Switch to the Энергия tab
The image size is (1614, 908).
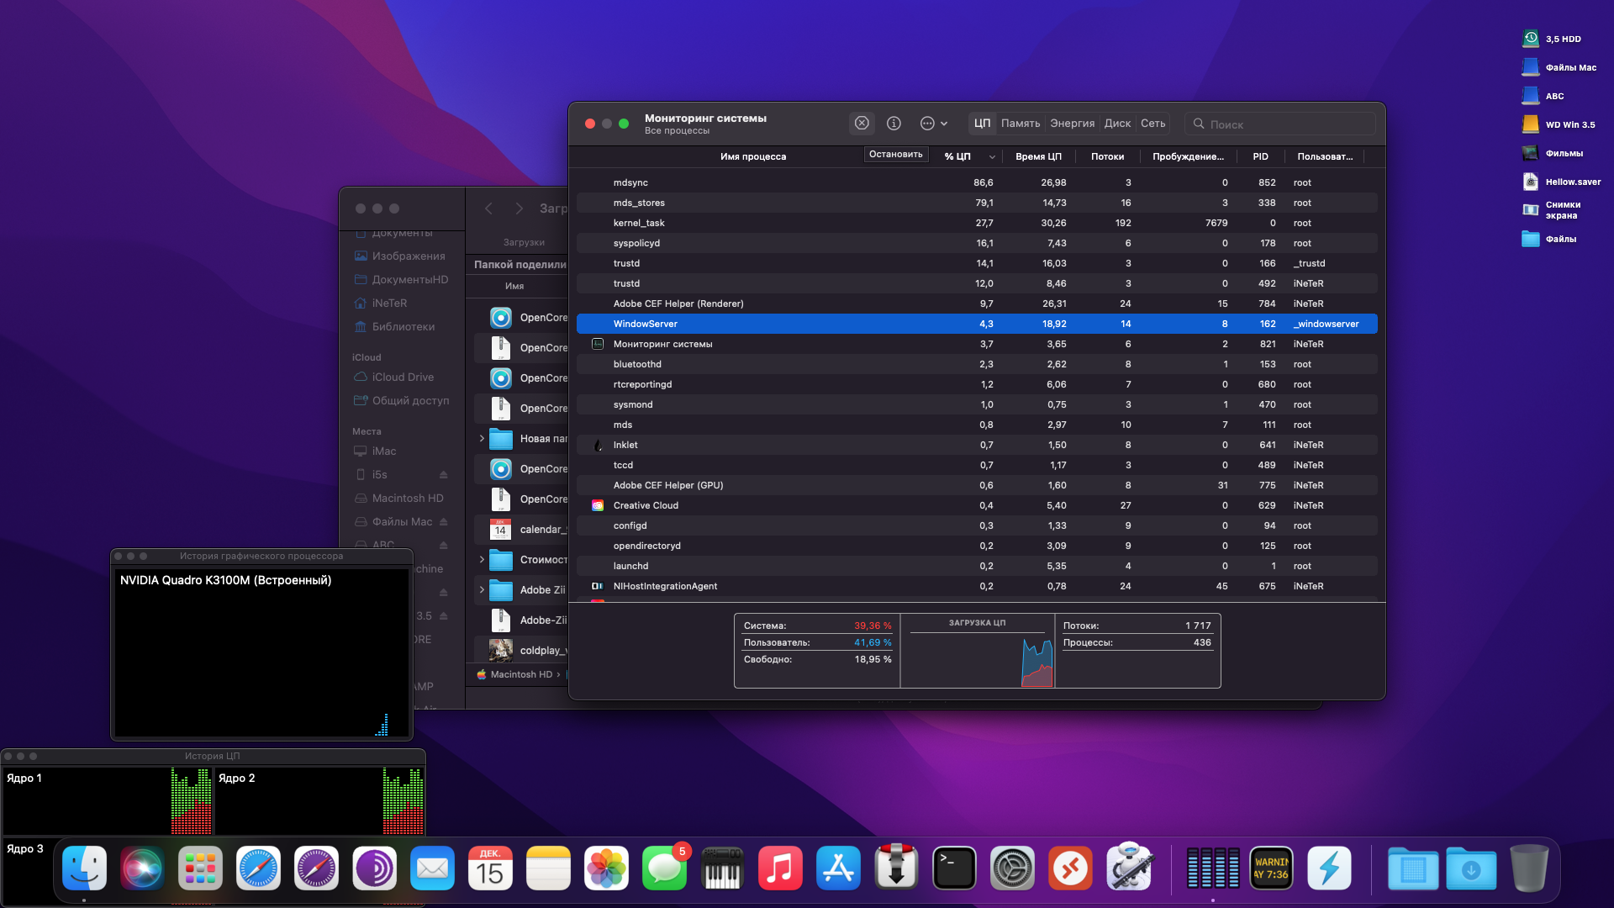1072,124
